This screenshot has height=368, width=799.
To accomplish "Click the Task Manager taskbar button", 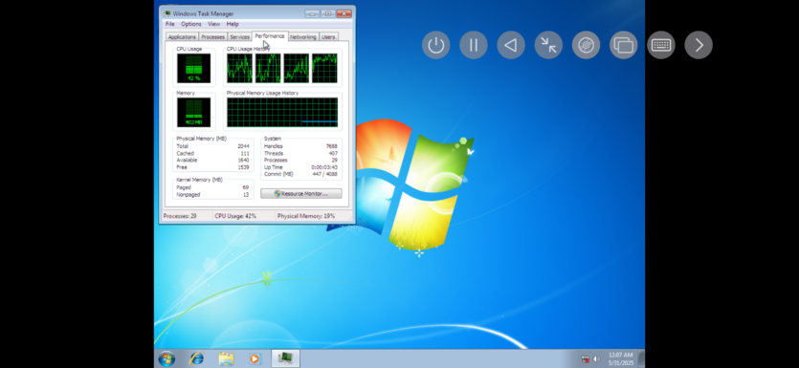I will tap(285, 358).
